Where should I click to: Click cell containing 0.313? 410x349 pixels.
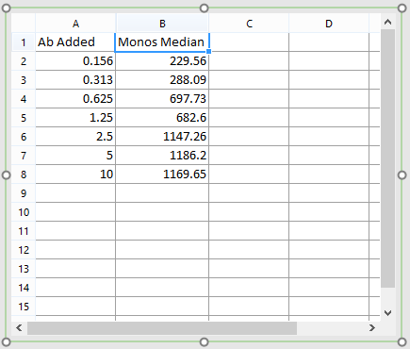pyautogui.click(x=75, y=80)
